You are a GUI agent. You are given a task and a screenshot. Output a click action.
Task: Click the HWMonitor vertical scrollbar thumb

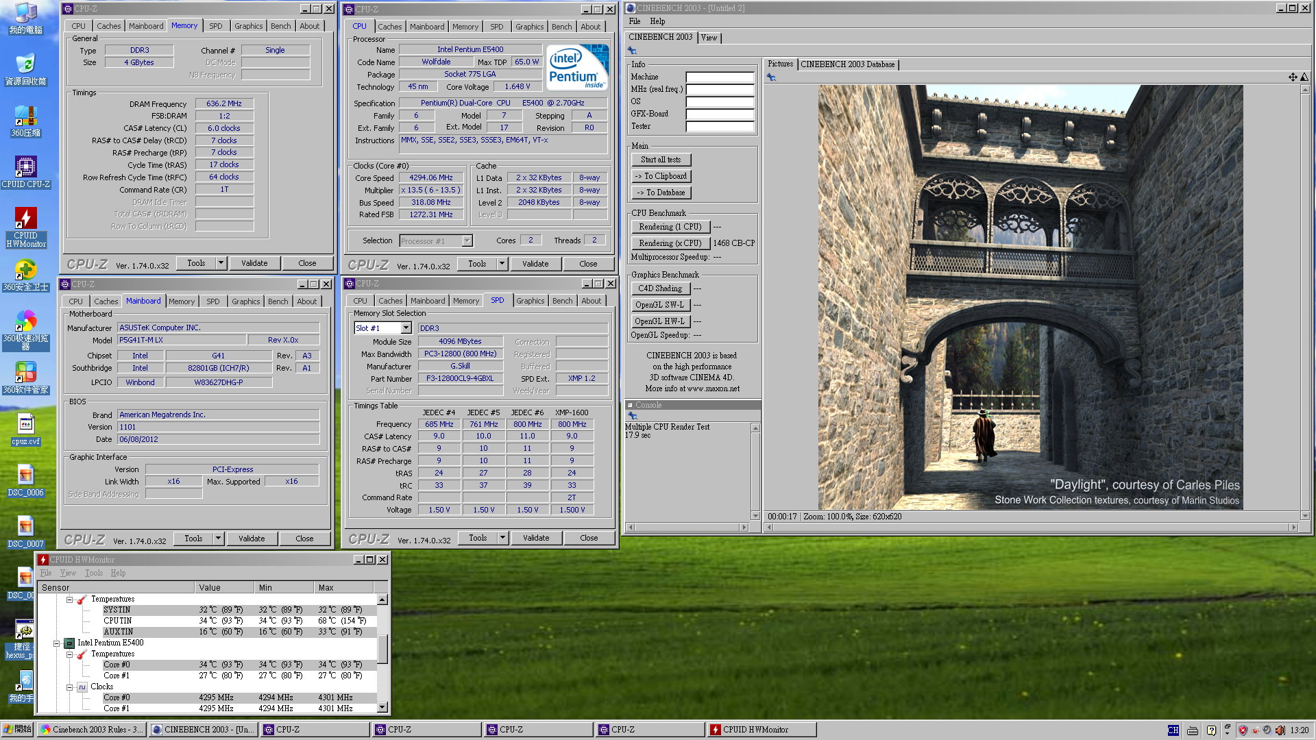click(382, 650)
